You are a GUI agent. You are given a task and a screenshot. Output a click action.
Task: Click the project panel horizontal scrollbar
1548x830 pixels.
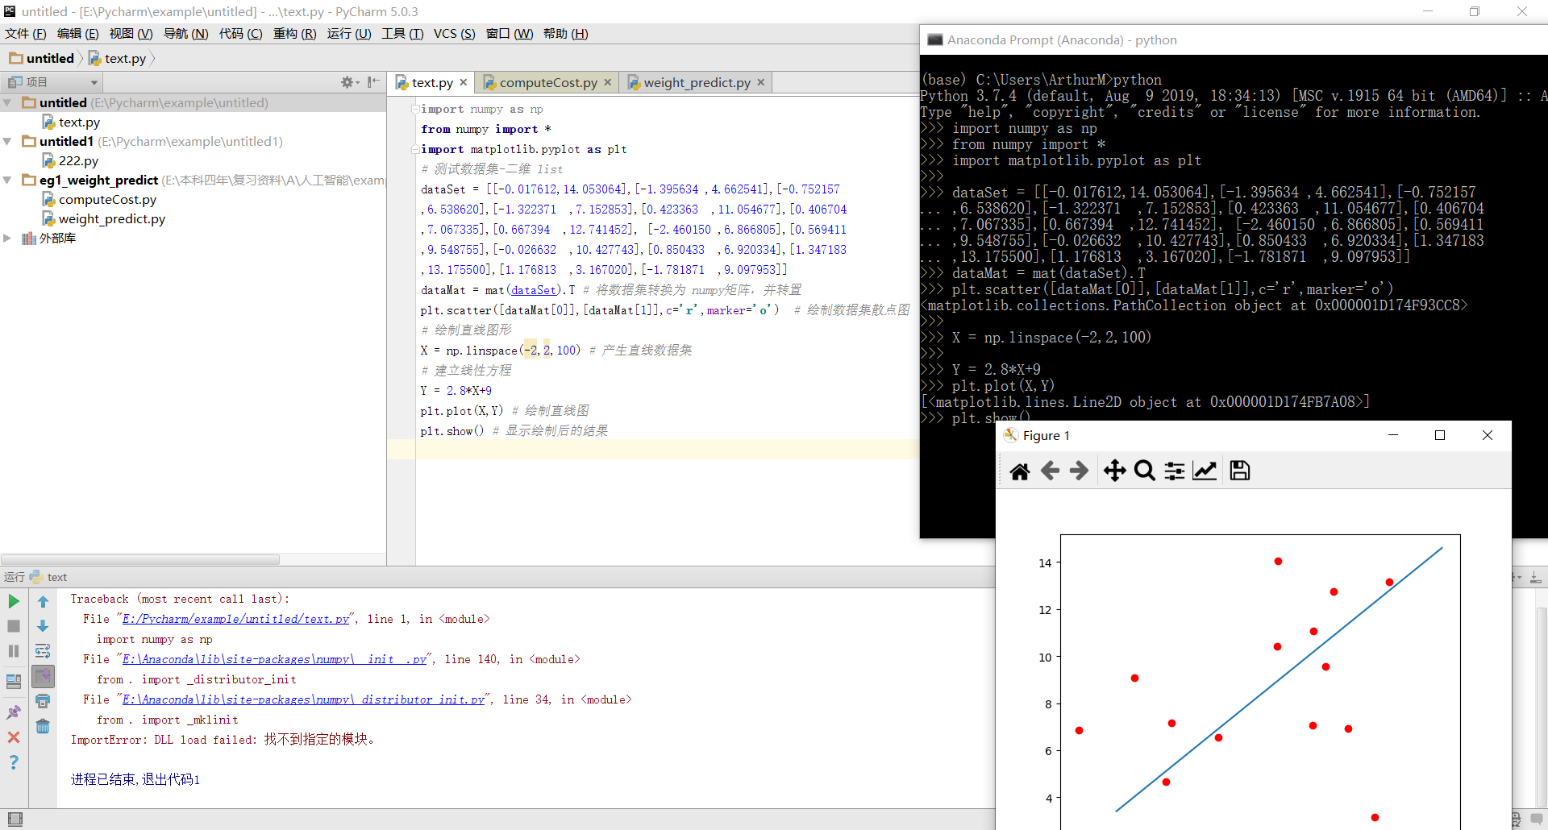click(140, 559)
